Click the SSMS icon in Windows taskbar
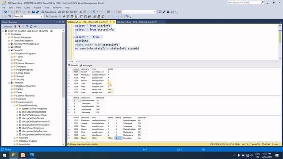Screen dimensions: 283x159 pyautogui.click(x=13, y=155)
